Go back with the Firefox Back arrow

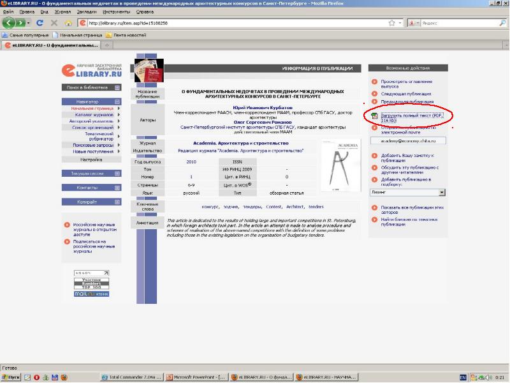[9, 23]
